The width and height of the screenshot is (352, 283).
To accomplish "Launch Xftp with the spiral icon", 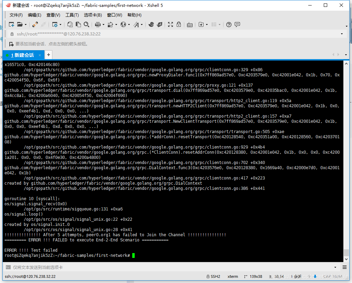I will pyautogui.click(x=151, y=24).
